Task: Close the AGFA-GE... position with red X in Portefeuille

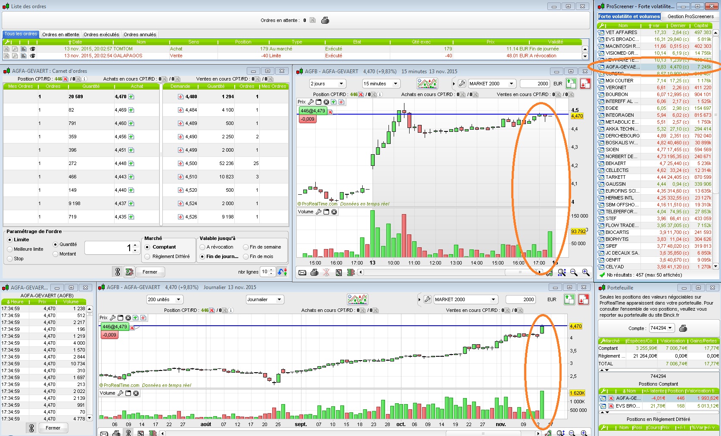Action: coord(611,398)
